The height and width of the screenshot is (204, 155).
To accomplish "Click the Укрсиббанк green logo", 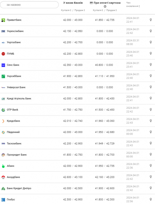I will (3, 76).
